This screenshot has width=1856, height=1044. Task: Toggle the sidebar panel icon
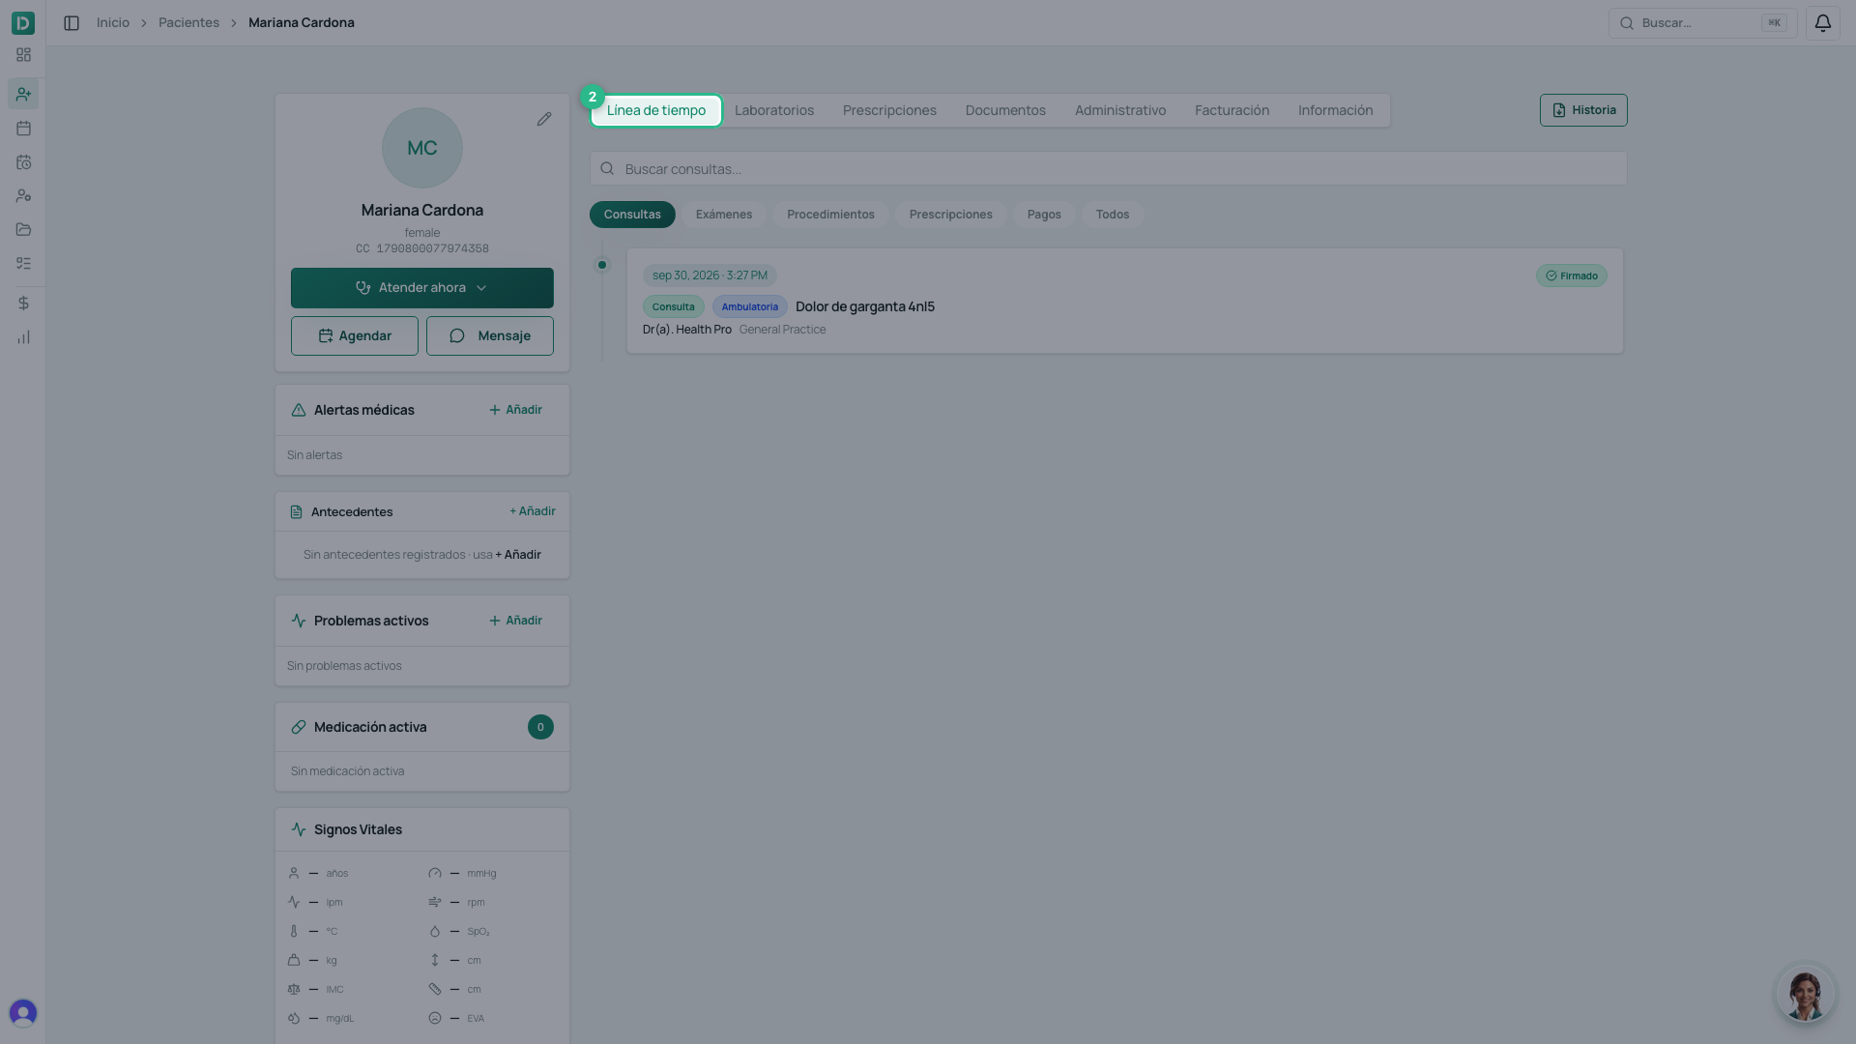pos(72,23)
